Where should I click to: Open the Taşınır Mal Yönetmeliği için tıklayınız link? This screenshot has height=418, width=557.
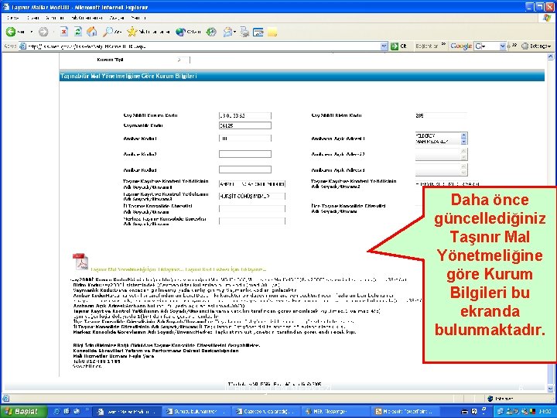[x=137, y=269]
